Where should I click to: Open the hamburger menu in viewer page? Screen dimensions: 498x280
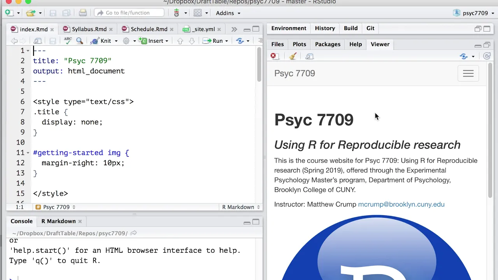coord(468,73)
